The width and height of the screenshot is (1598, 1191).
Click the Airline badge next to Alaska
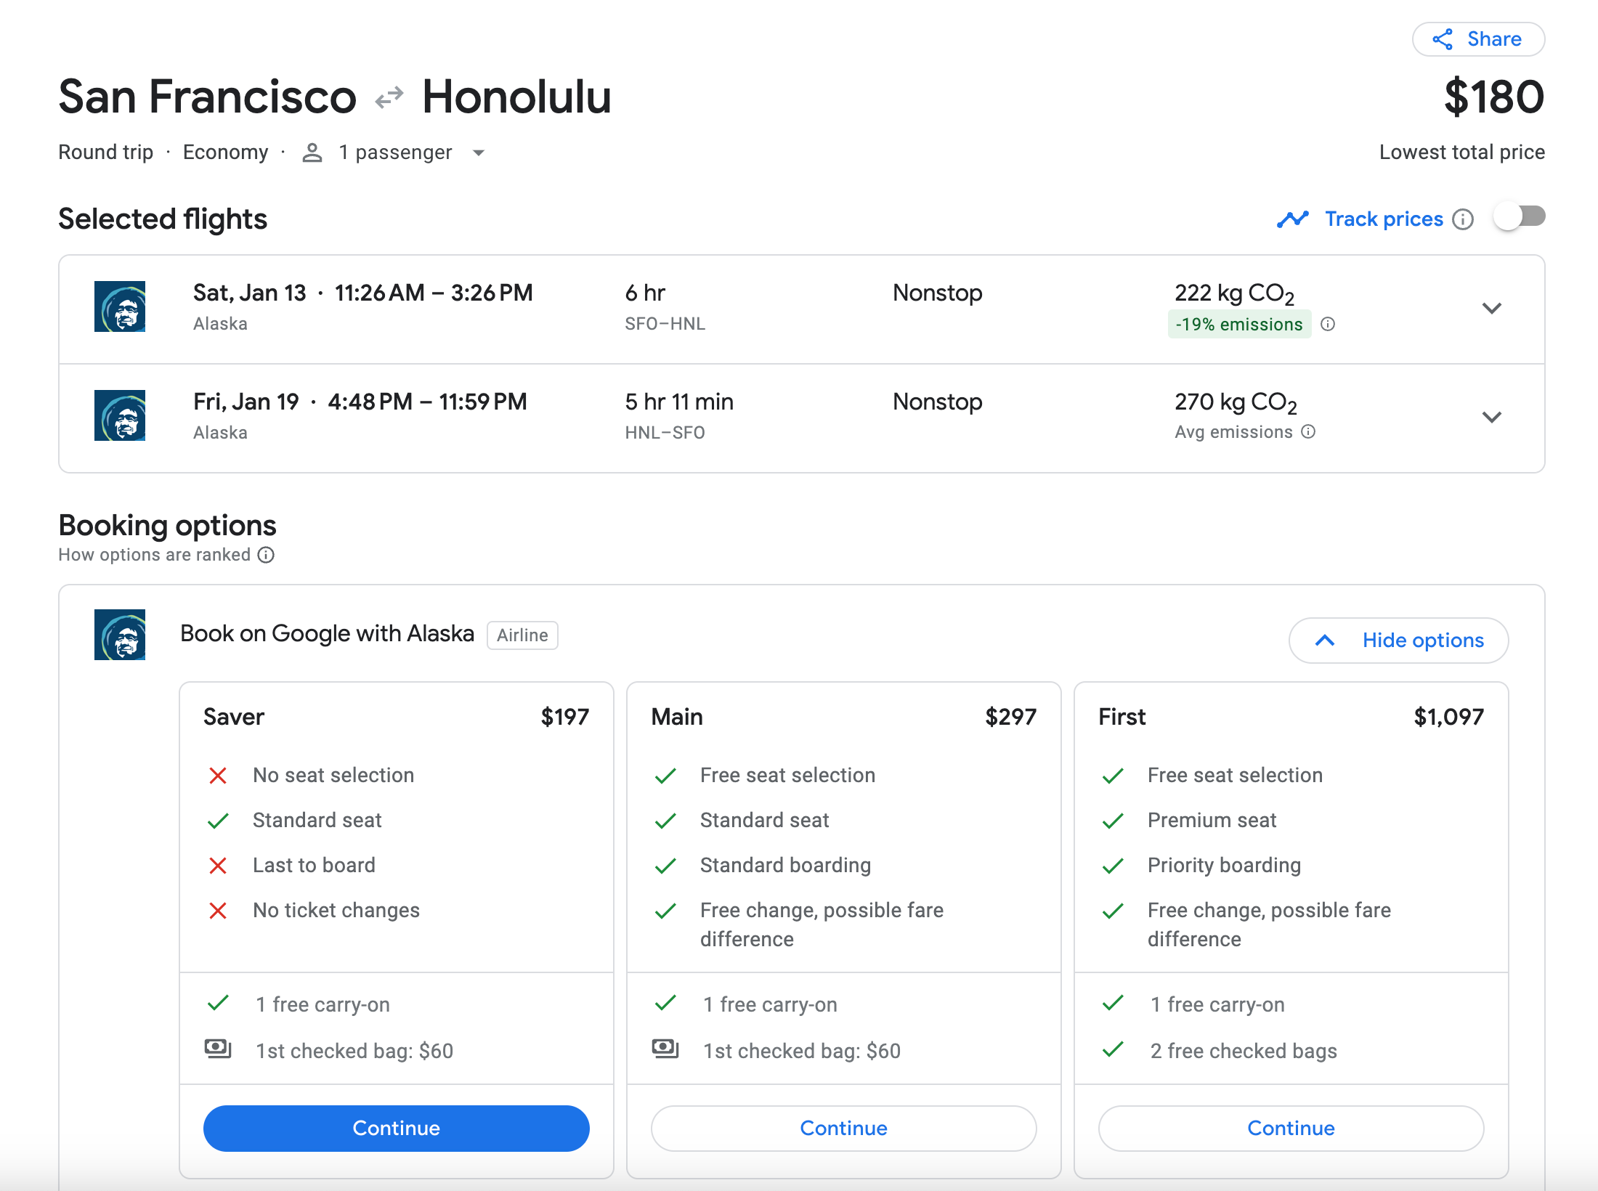click(522, 635)
